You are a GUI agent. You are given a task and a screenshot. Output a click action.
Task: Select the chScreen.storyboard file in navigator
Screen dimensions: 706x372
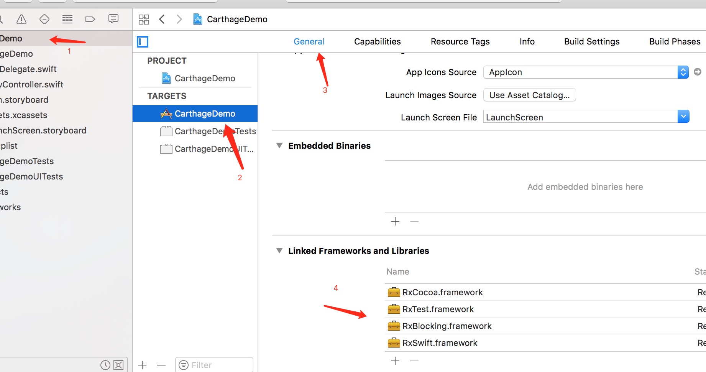coord(66,130)
